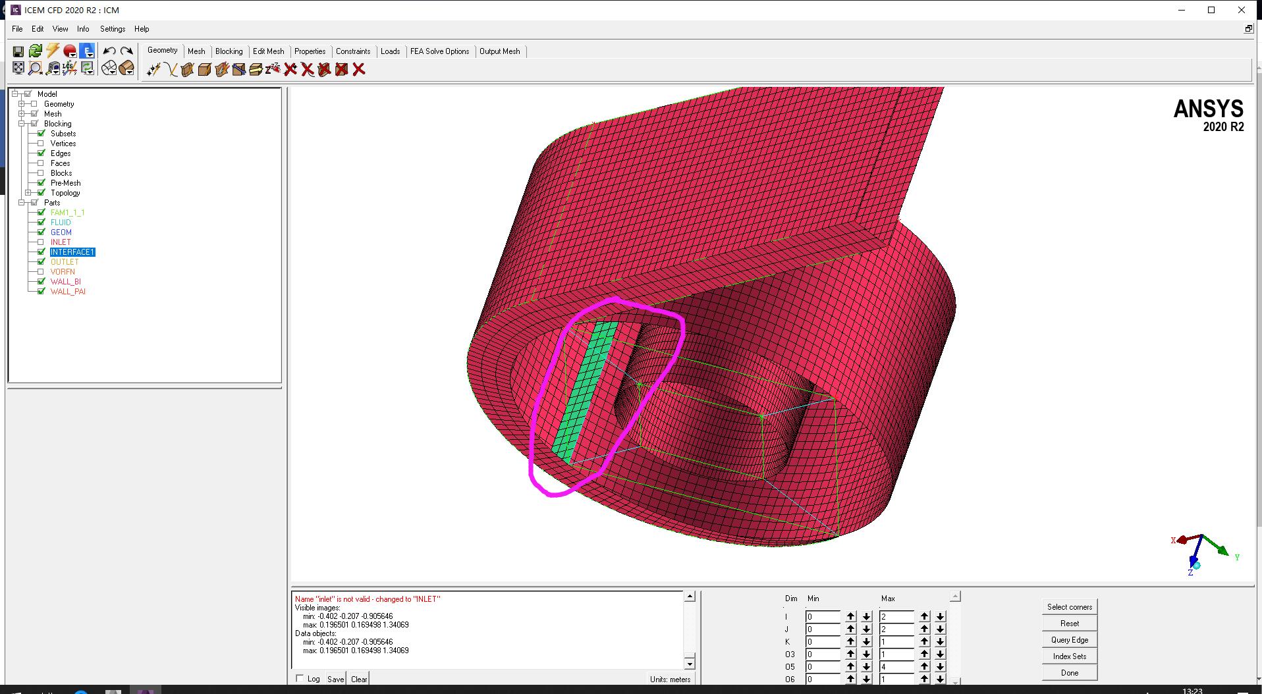The height and width of the screenshot is (694, 1262).
Task: Expand the Topology tree node
Action: 28,193
